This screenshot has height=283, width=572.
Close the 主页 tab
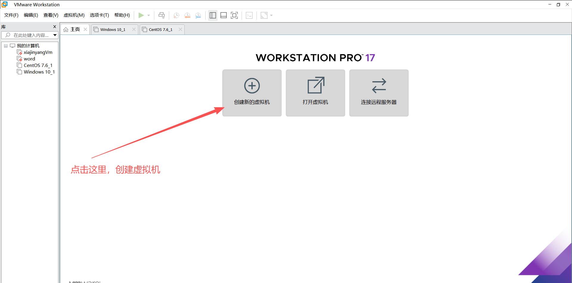[85, 29]
